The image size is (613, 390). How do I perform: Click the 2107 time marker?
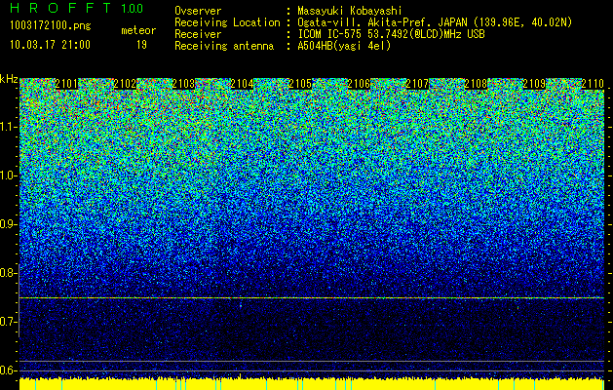click(417, 84)
